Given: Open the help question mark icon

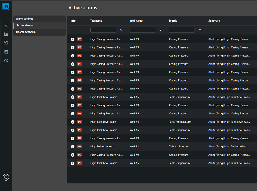Looking at the screenshot, I should [x=6, y=61].
